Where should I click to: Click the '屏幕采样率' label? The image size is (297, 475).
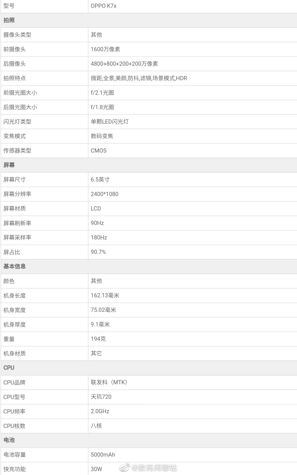click(x=17, y=238)
